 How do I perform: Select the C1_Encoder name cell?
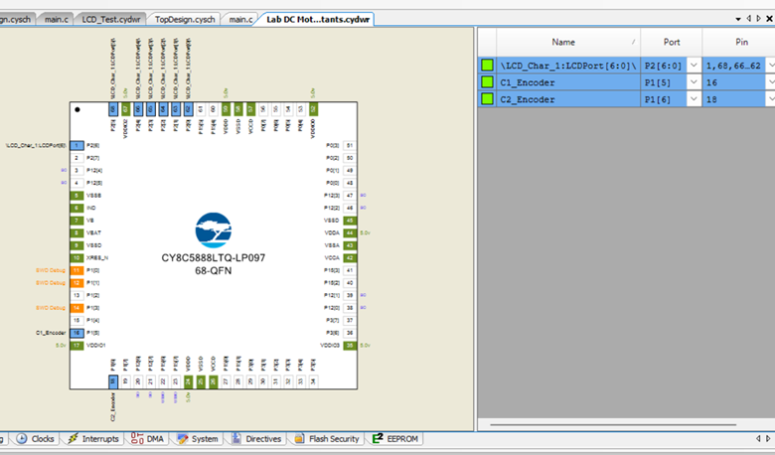point(568,82)
